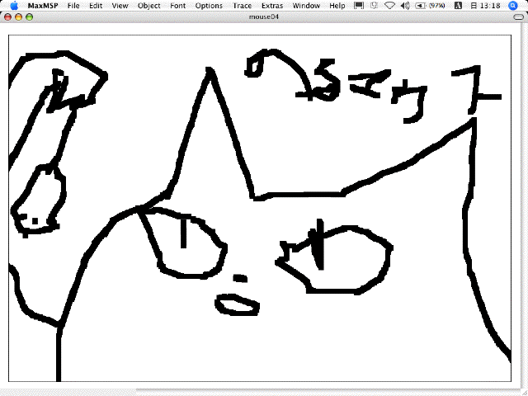The width and height of the screenshot is (528, 396).
Task: Toggle the toolbar pill button of mouse04
Action: coord(519,16)
